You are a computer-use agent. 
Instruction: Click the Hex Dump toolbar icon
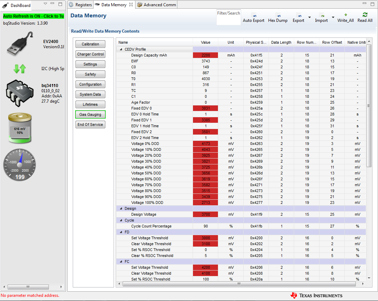[278, 15]
